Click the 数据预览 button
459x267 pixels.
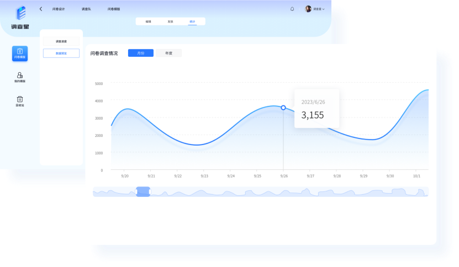pyautogui.click(x=61, y=54)
